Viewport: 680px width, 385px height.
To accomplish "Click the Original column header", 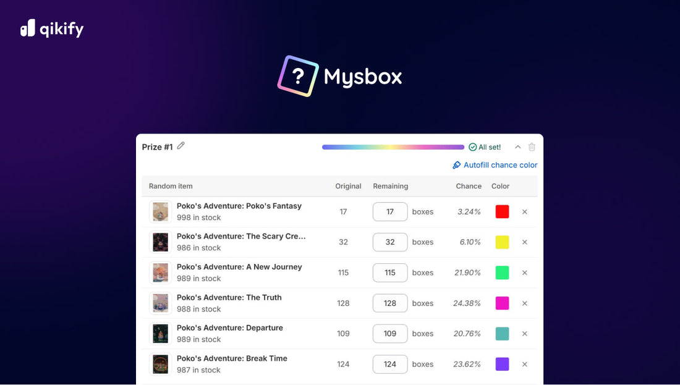I will 348,186.
